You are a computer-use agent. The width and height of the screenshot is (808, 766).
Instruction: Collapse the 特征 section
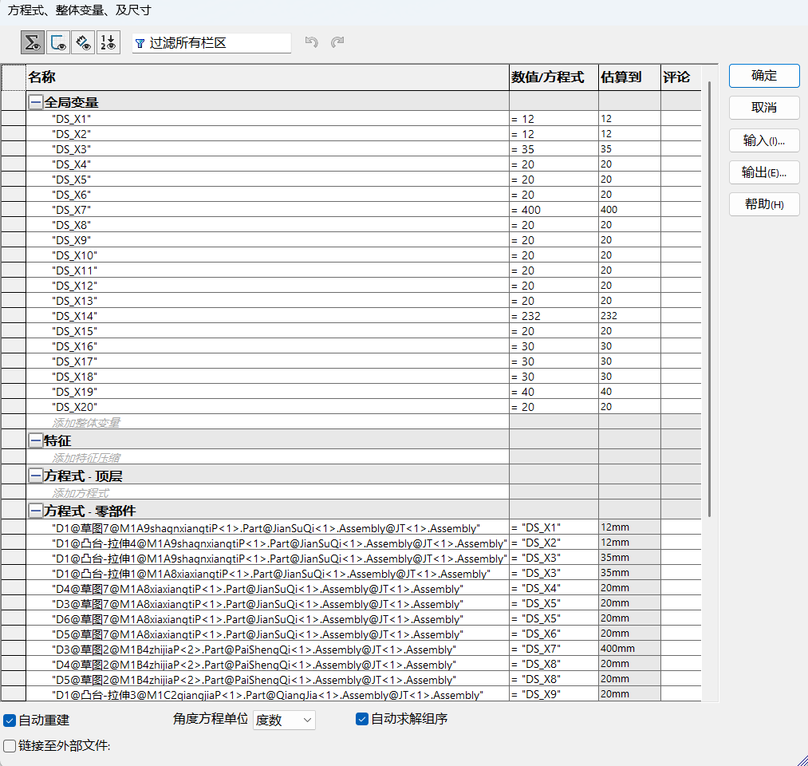(x=35, y=440)
